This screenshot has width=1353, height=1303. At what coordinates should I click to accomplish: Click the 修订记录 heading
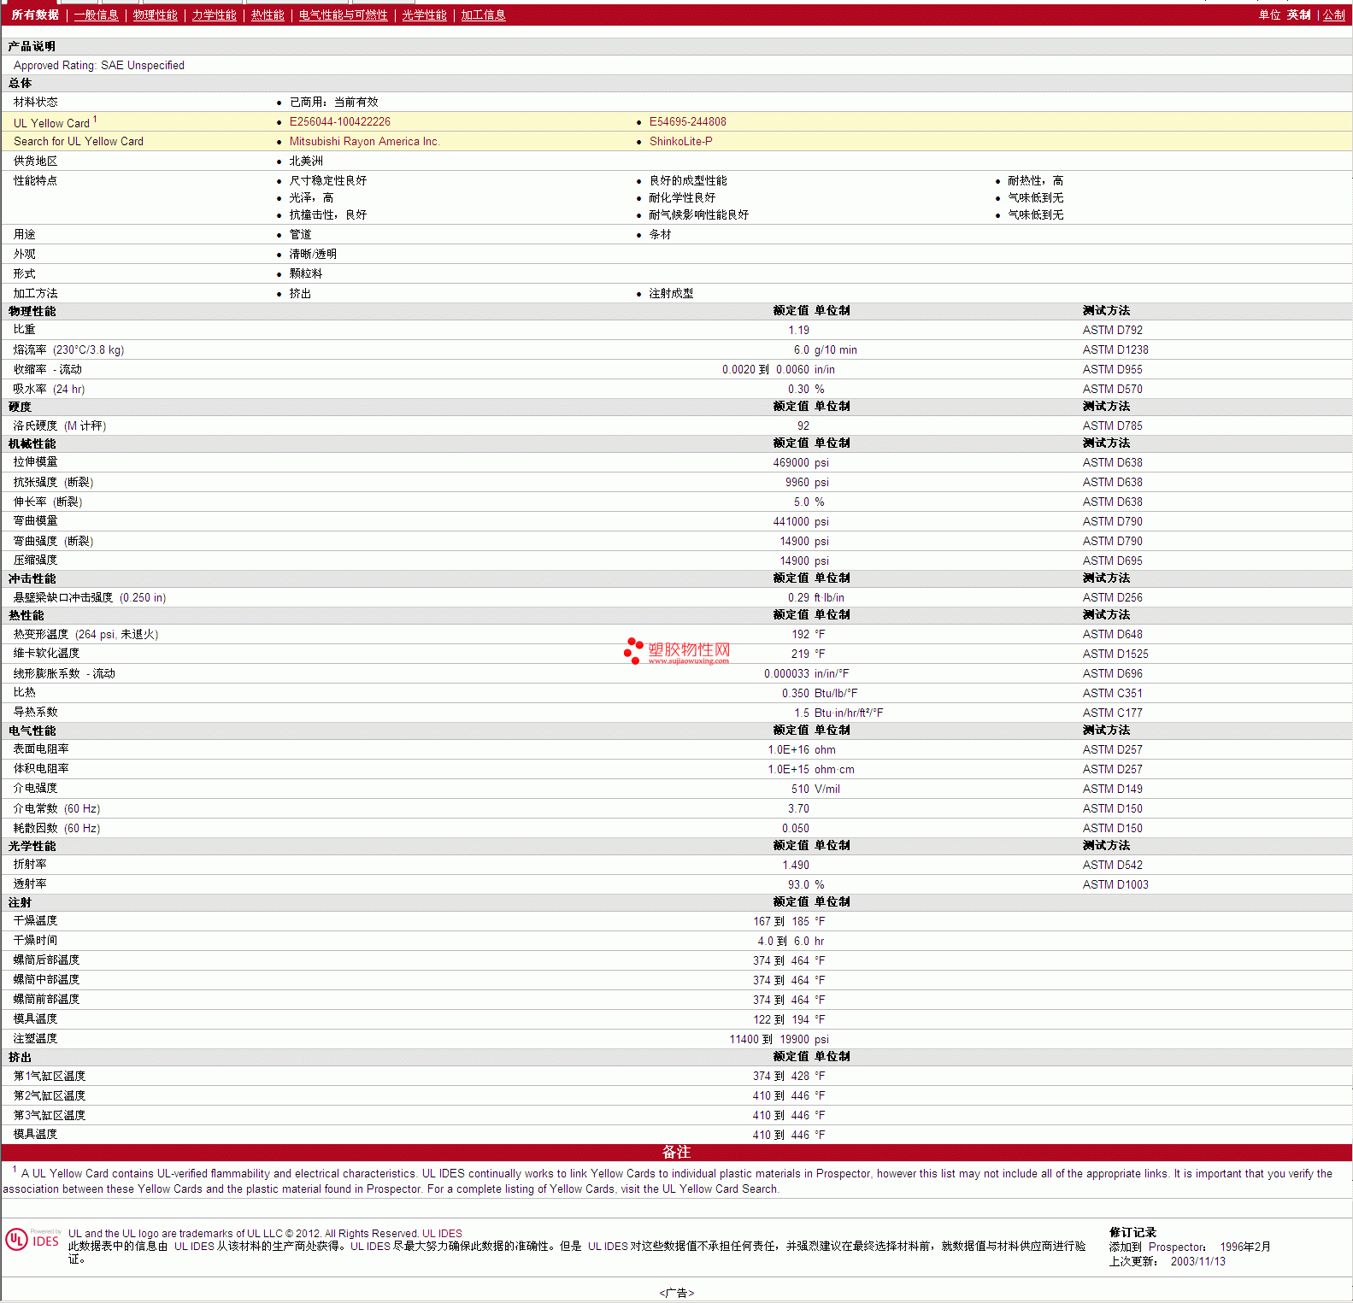pyautogui.click(x=1132, y=1233)
